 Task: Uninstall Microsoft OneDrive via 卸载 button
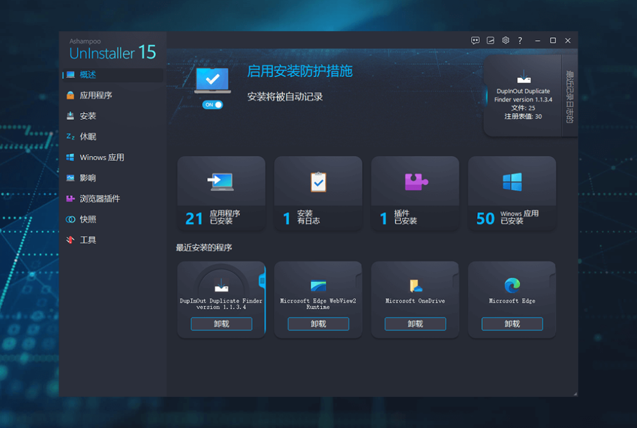point(415,324)
